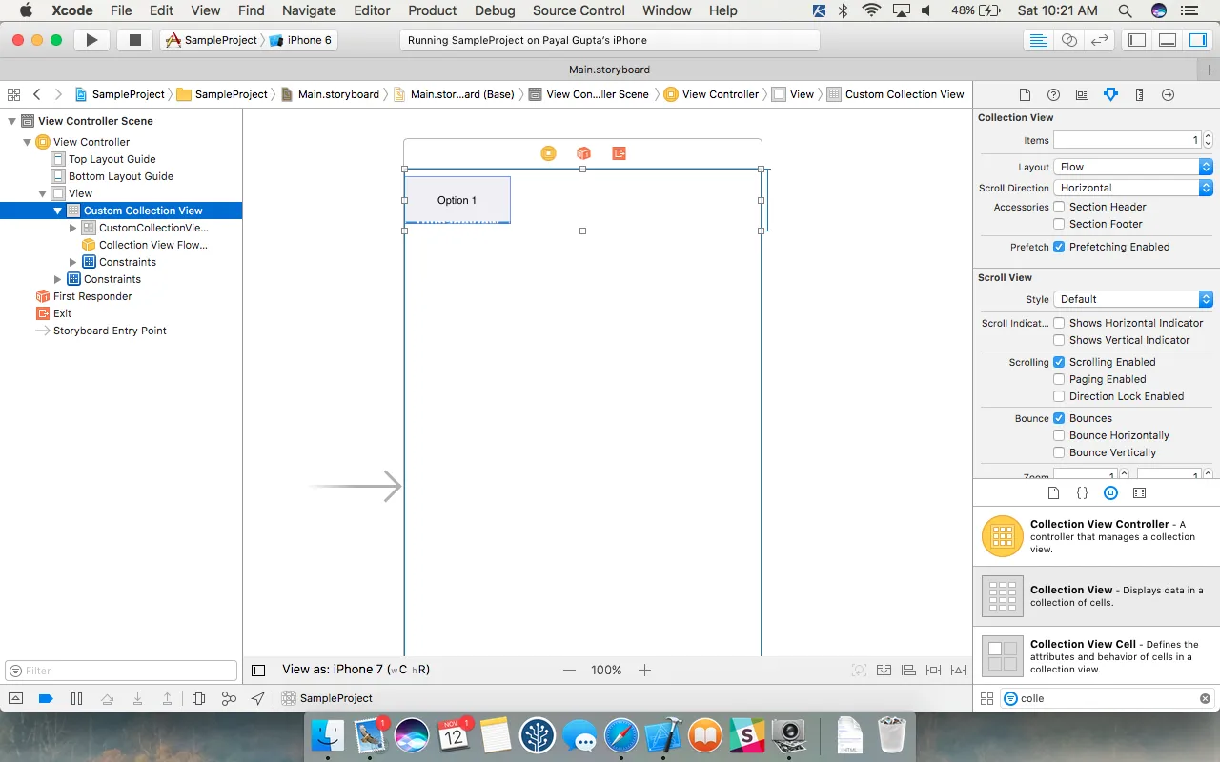
Task: Show the File Template library
Action: [1053, 493]
